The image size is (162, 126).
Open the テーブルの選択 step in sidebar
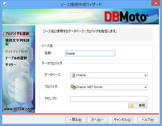[x=16, y=58]
